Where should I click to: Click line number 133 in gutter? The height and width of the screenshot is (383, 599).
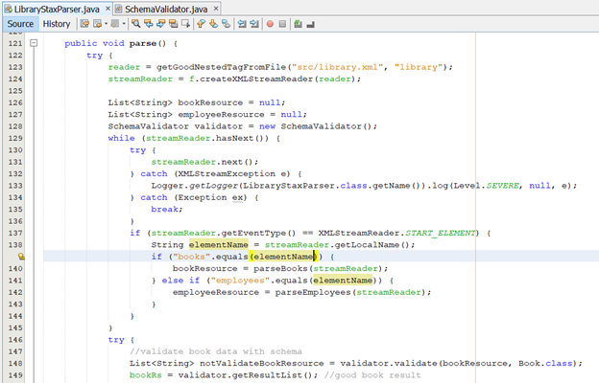tap(15, 186)
